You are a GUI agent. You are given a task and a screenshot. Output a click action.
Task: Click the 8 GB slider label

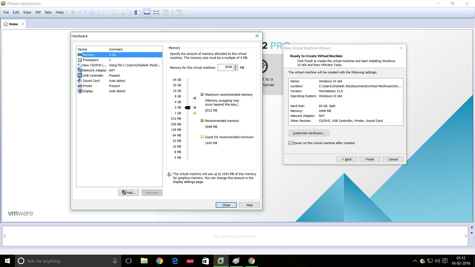point(177,96)
